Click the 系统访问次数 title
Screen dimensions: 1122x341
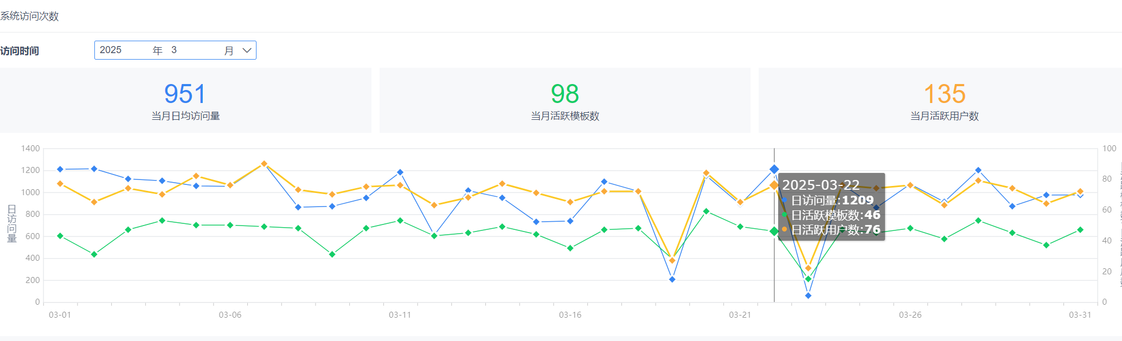pyautogui.click(x=29, y=16)
